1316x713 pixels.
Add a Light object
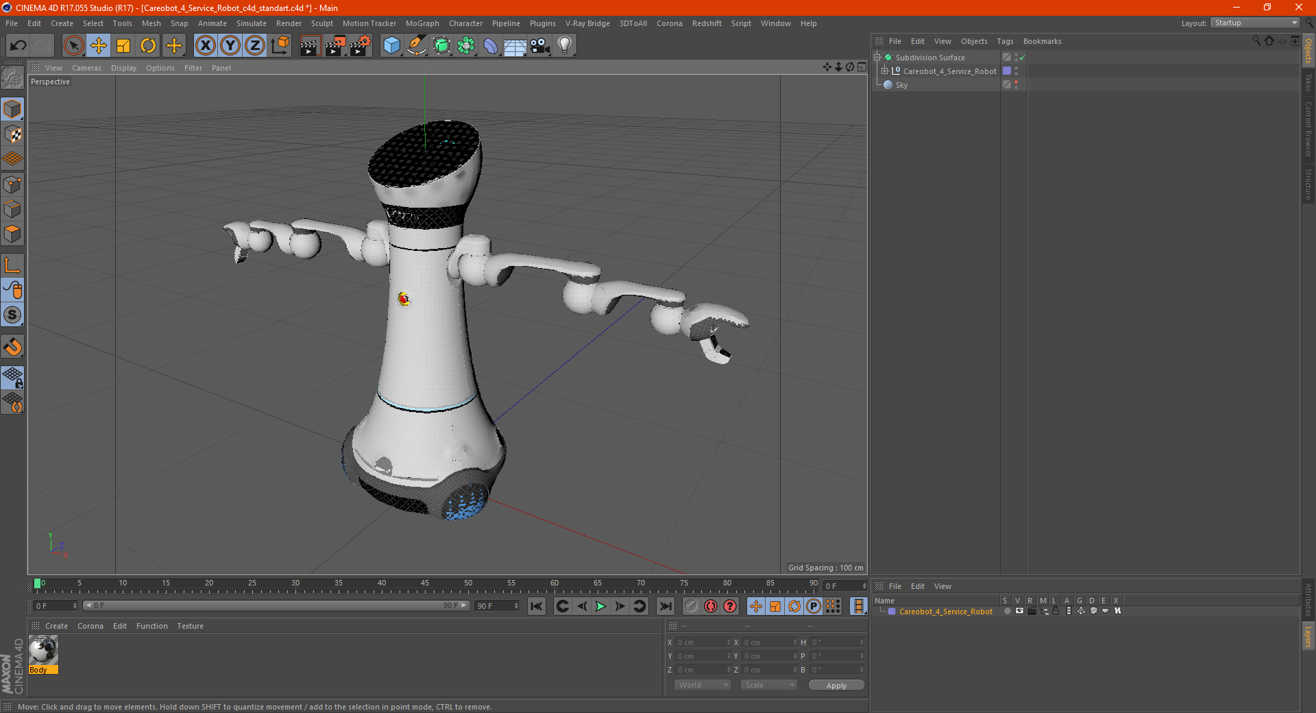coord(565,46)
